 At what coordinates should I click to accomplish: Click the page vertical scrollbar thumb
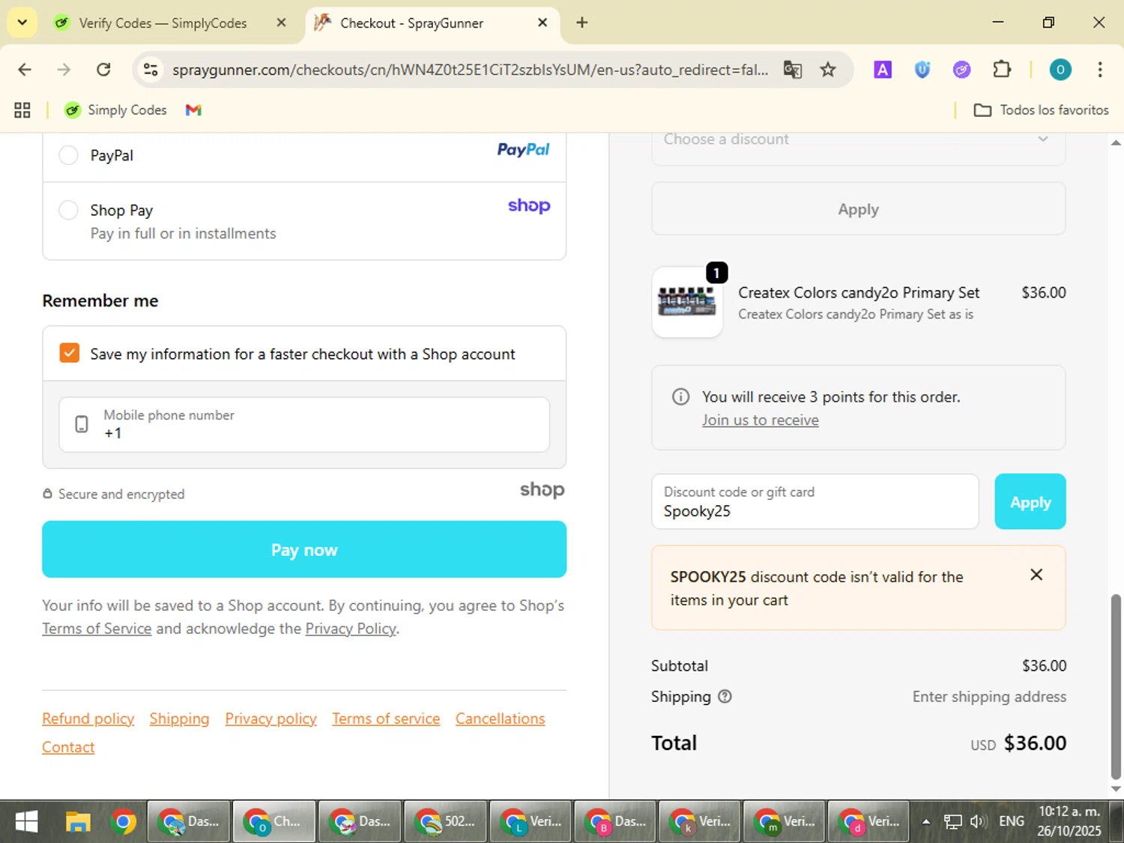[x=1116, y=686]
